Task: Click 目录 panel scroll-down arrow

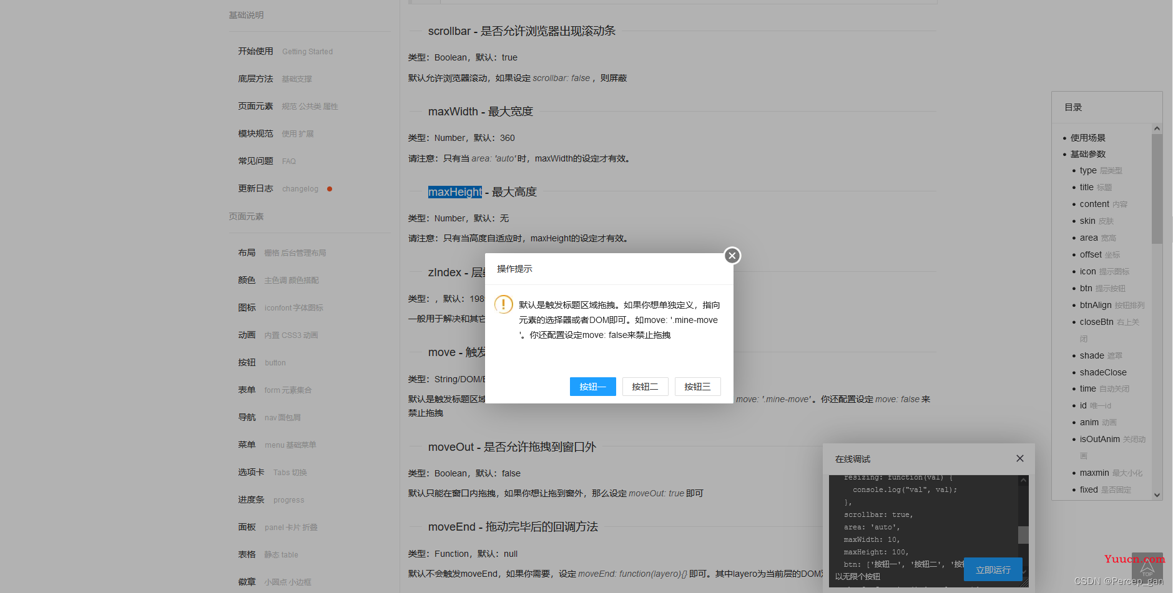Action: point(1157,495)
